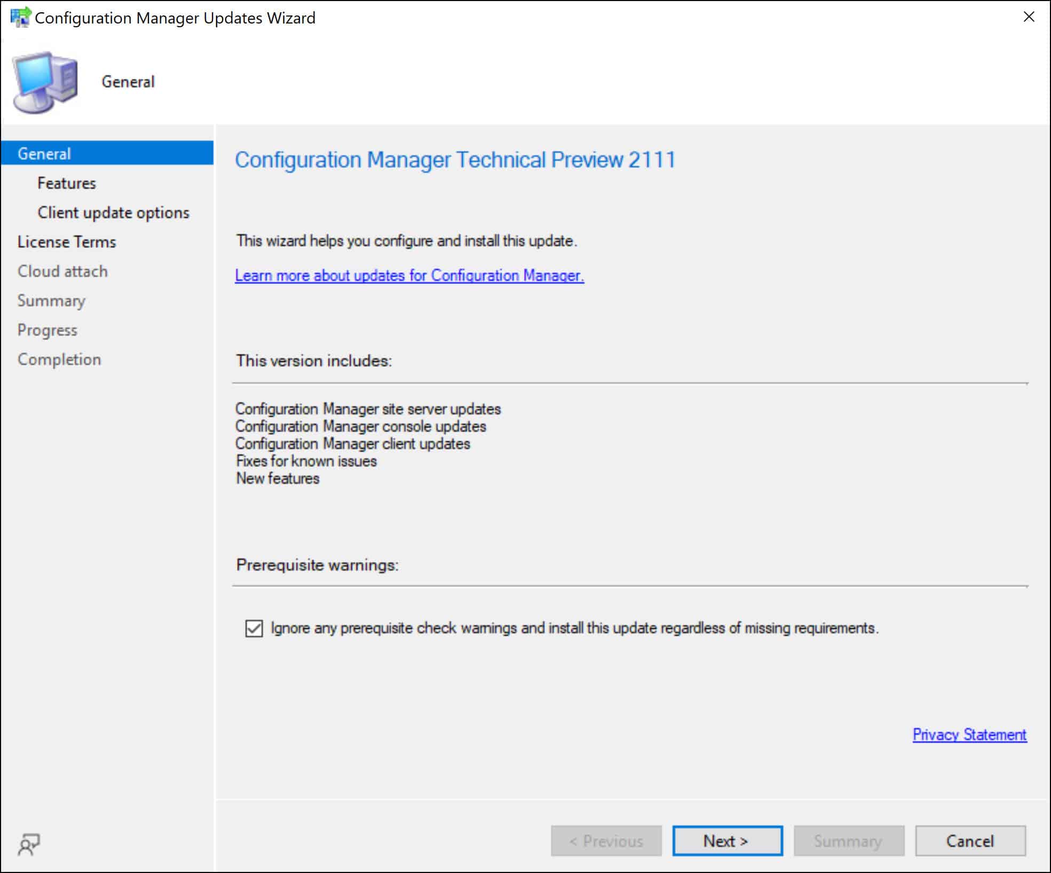Select License Terms in the sidebar
Viewport: 1051px width, 873px height.
coord(67,242)
